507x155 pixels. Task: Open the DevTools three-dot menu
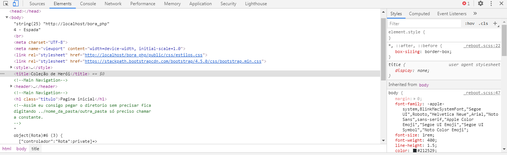(x=491, y=4)
